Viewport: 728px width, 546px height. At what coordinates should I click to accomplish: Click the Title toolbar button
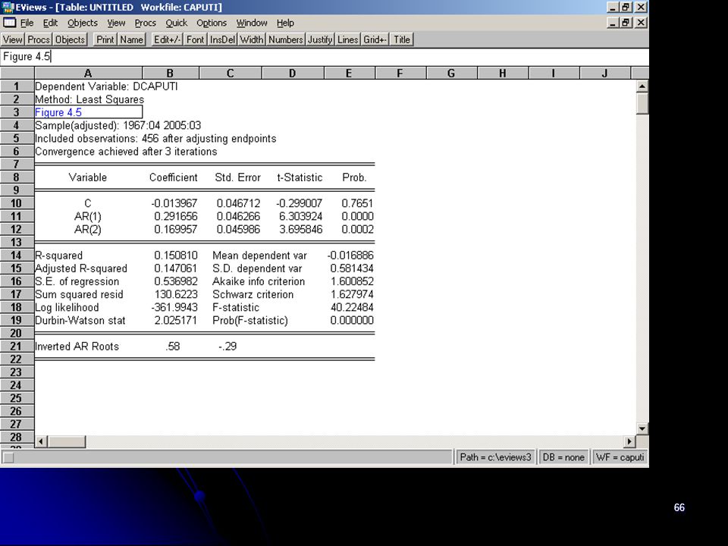click(x=402, y=39)
